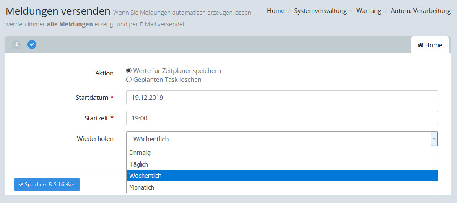The image size is (457, 203).
Task: Click the Wiederholen dropdown arrow
Action: [x=434, y=139]
